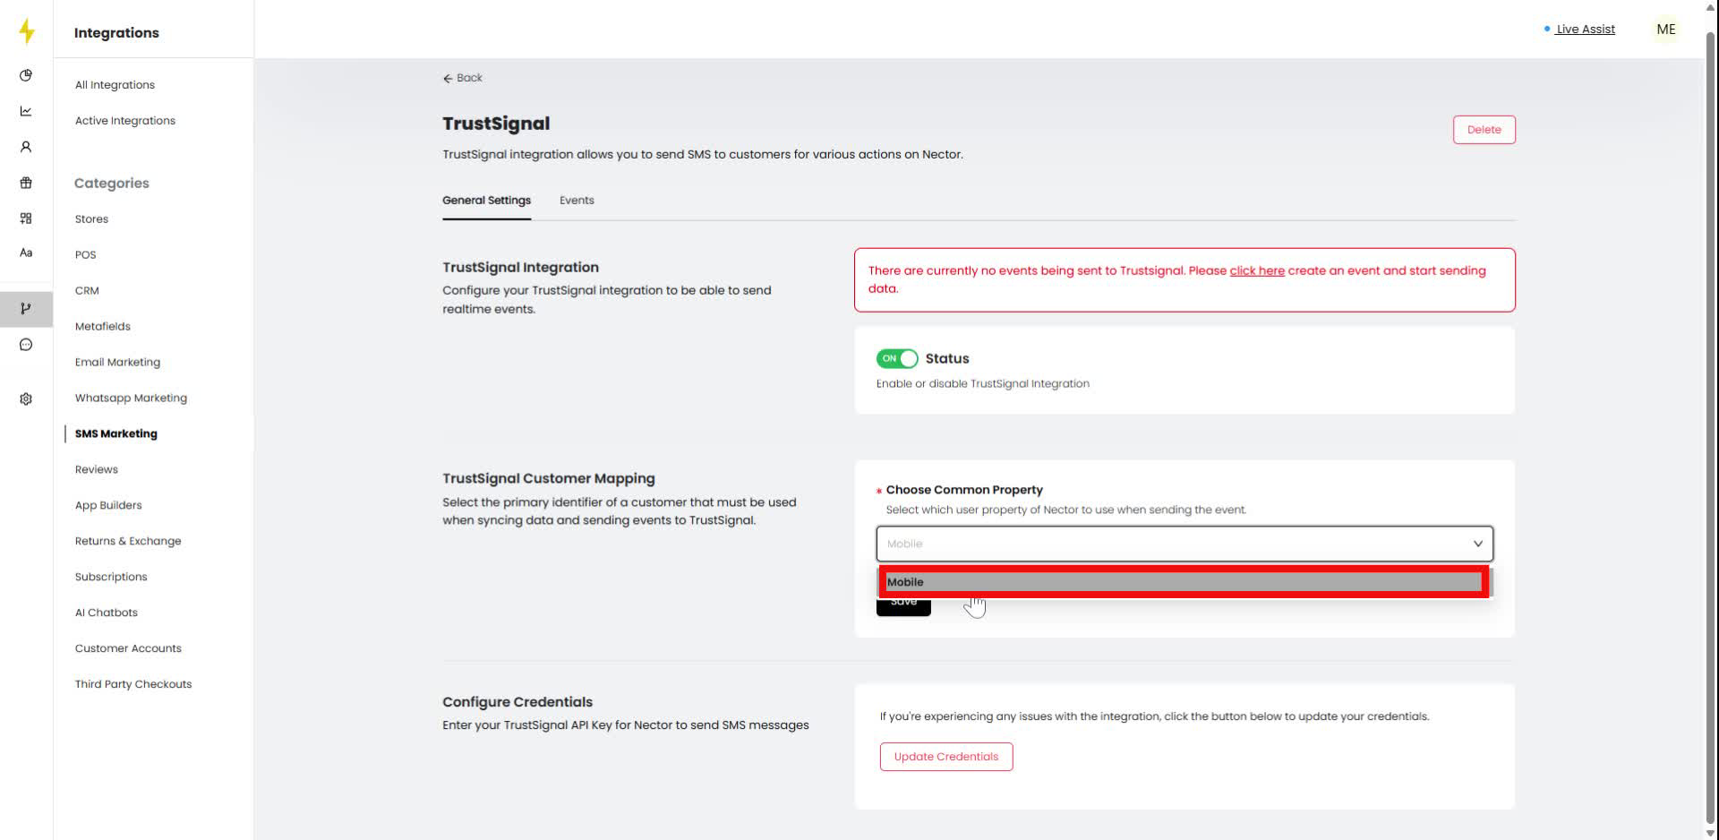Toggle the Status switch off
The image size is (1719, 840).
(896, 358)
